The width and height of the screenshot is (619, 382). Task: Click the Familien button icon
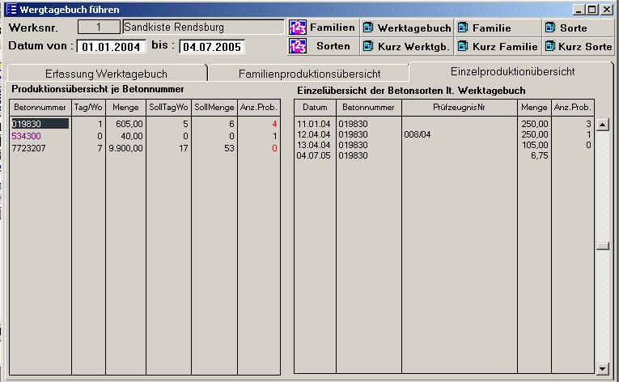point(297,28)
